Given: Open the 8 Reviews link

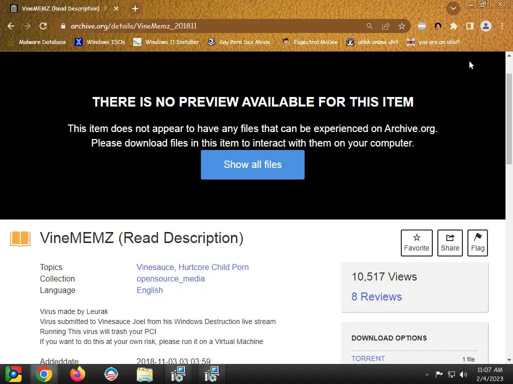Looking at the screenshot, I should click(x=377, y=296).
